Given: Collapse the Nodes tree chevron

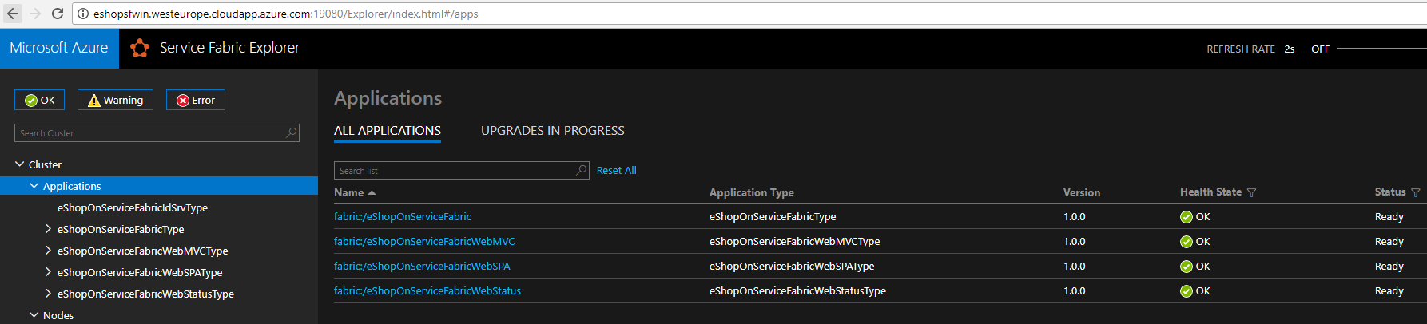Looking at the screenshot, I should point(34,315).
